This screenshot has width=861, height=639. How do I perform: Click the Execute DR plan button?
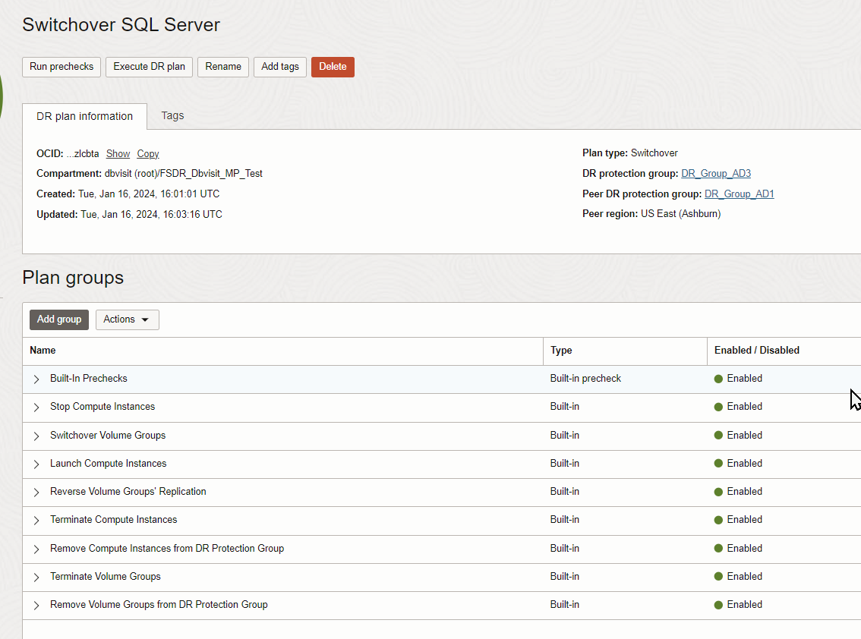click(x=149, y=67)
